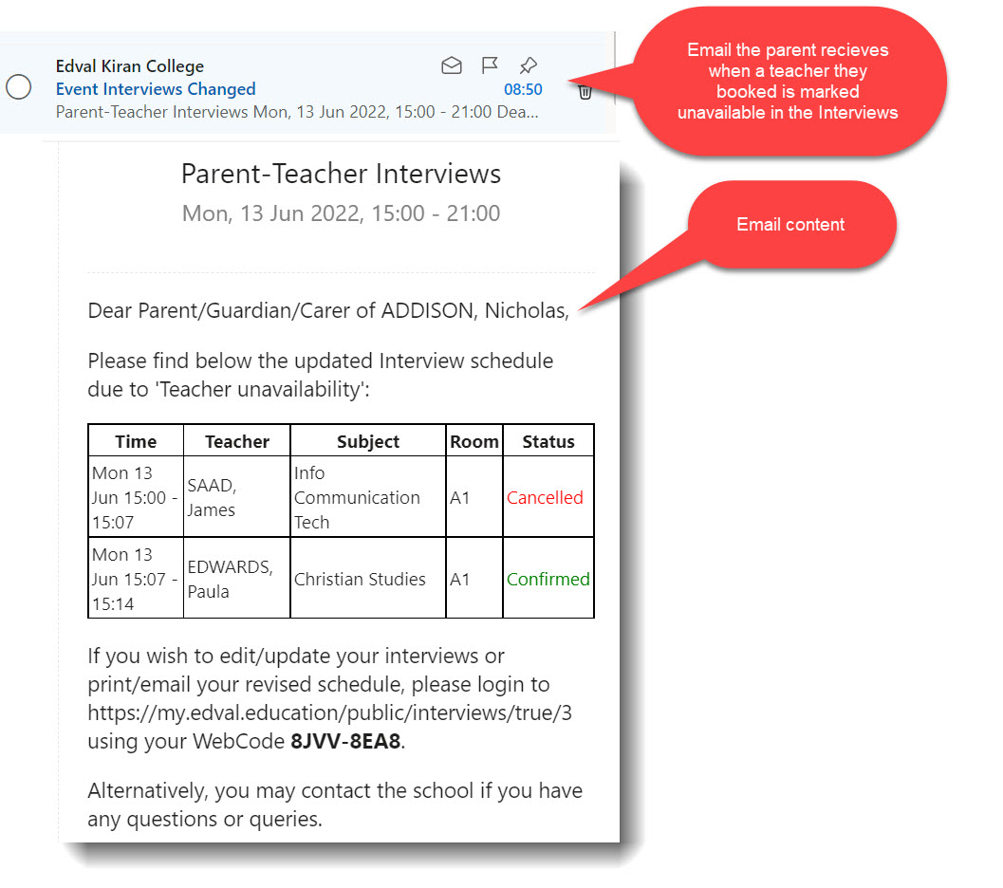Click the Time column header
This screenshot has width=1003, height=888.
tap(136, 441)
